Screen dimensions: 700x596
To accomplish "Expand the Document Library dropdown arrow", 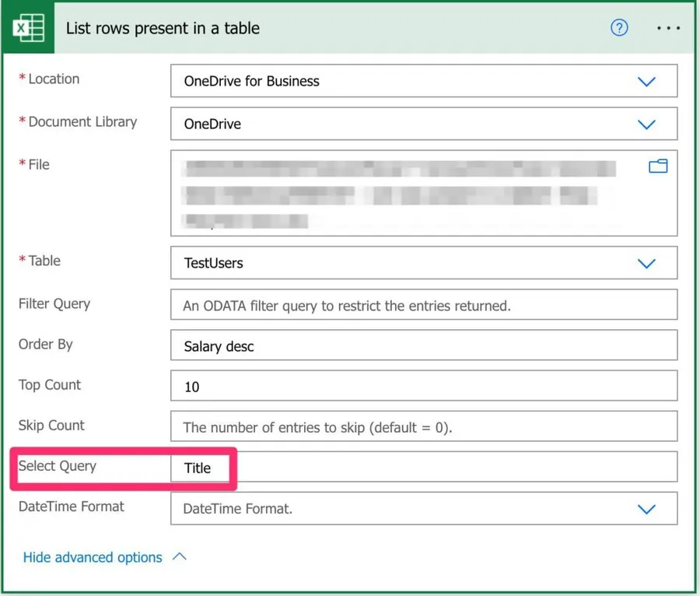I will [x=646, y=124].
